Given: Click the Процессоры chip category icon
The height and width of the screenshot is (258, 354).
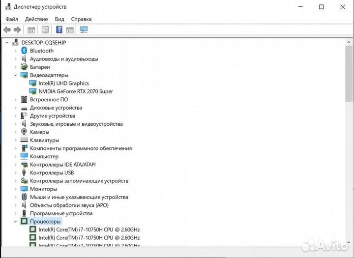Looking at the screenshot, I should pyautogui.click(x=24, y=221).
